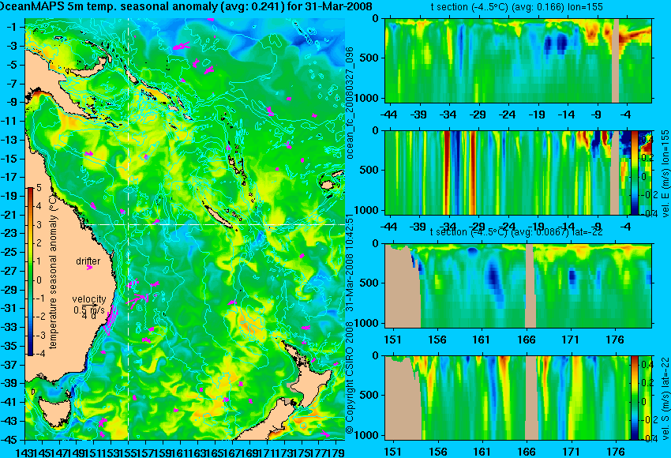
Task: Click the 'velocity' legend label
Action: tap(89, 299)
